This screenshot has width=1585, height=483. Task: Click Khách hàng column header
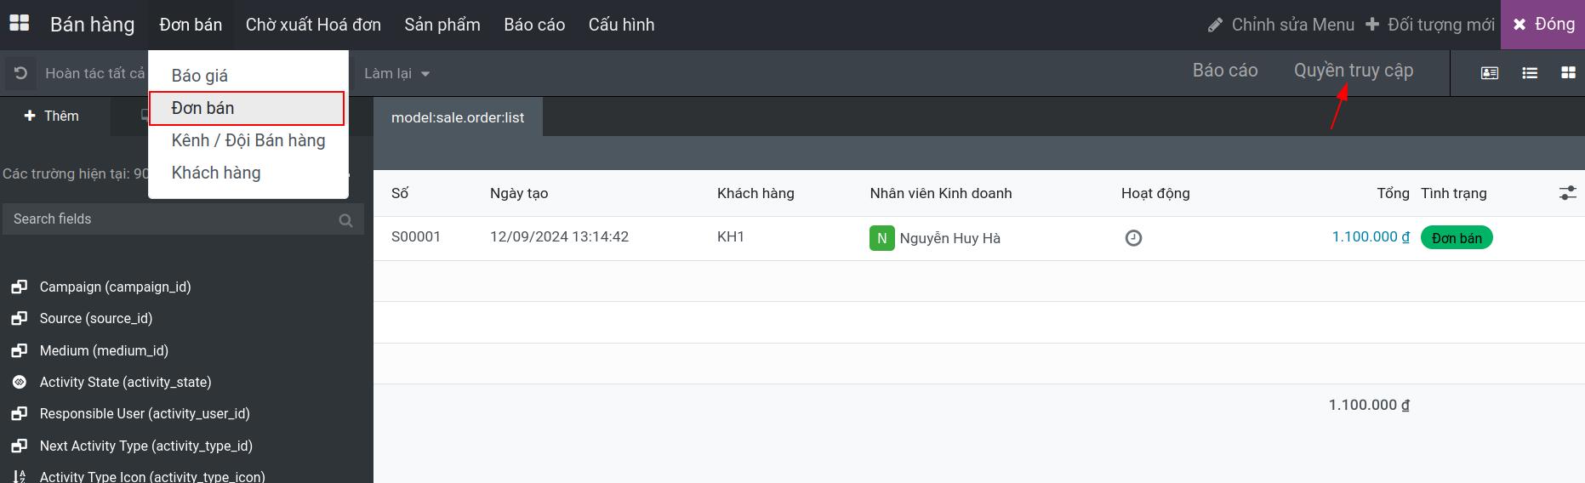(755, 193)
